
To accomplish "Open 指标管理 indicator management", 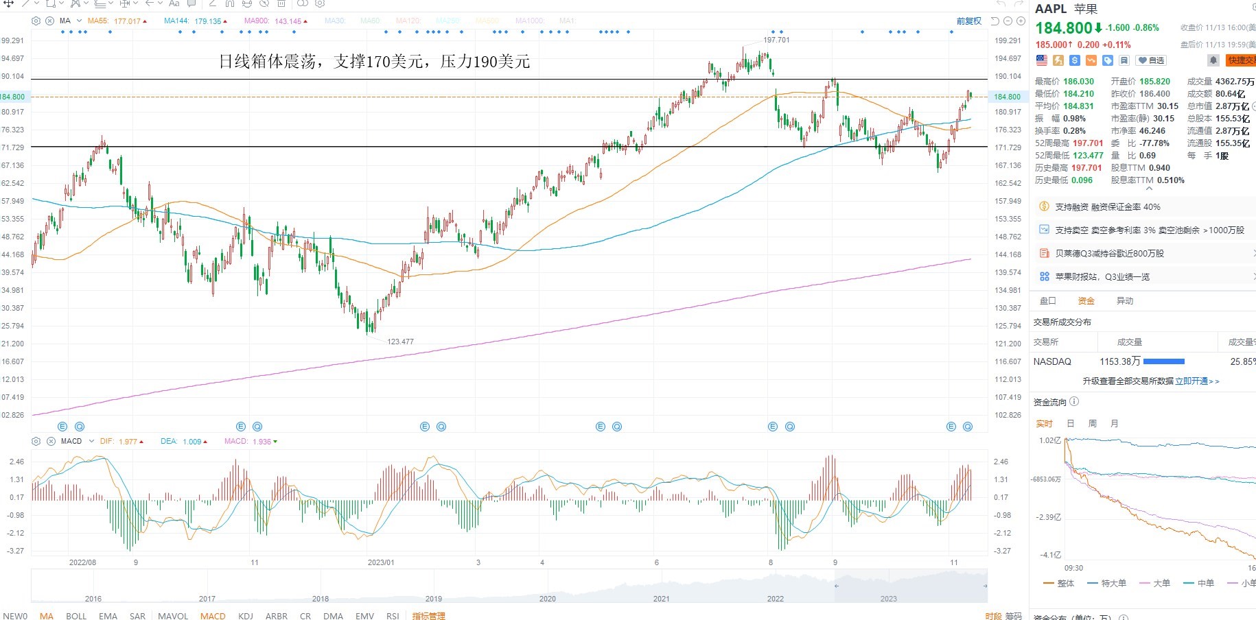I will point(429,616).
